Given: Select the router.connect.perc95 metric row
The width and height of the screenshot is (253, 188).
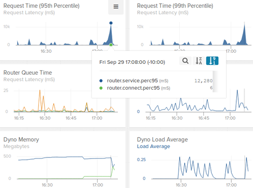Looking at the screenshot, I should click(x=156, y=88).
